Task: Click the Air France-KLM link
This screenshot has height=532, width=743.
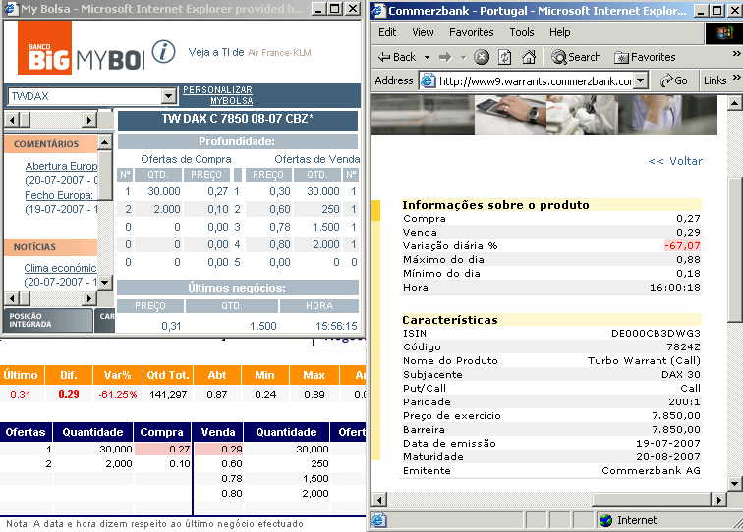Action: (x=279, y=53)
